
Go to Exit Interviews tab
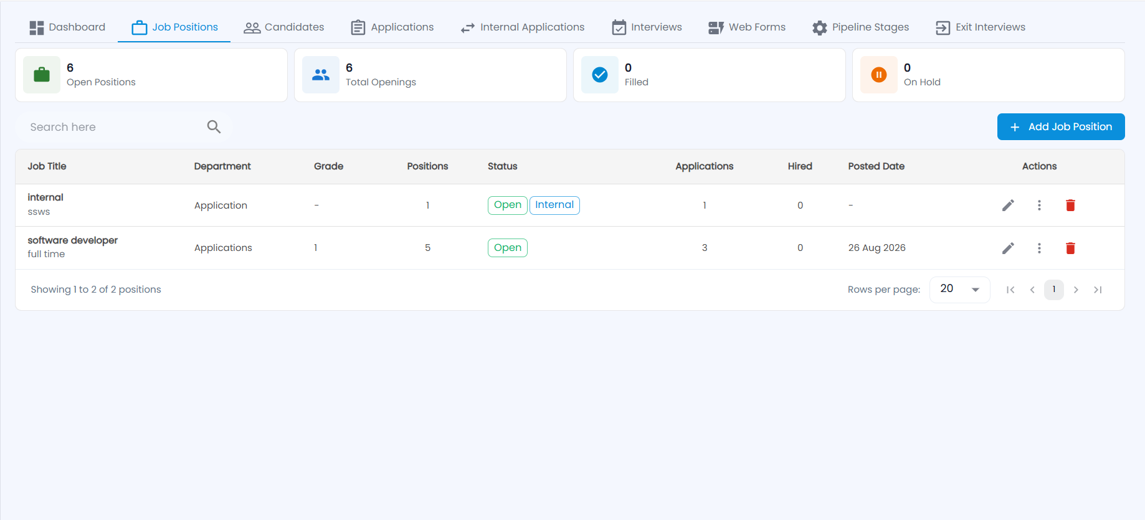tap(981, 27)
